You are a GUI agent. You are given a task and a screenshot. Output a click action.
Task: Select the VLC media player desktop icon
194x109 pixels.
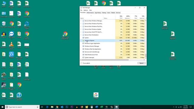pyautogui.click(x=12, y=45)
